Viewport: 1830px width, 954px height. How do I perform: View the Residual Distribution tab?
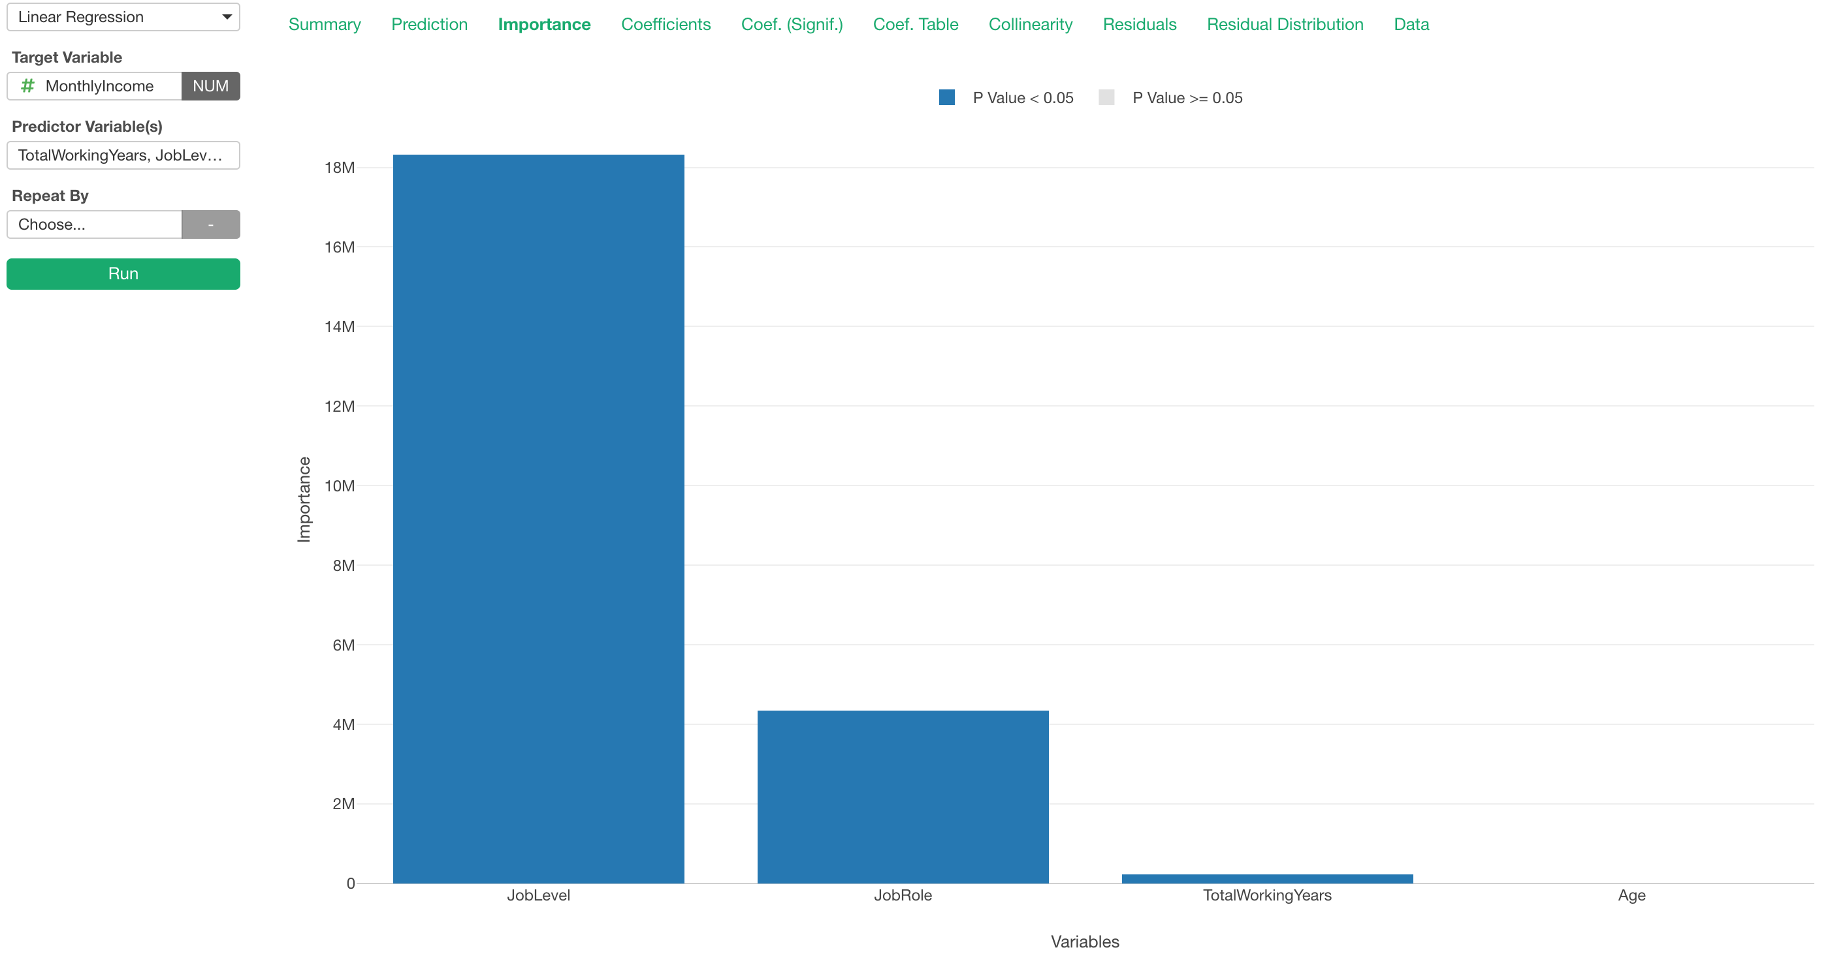(1285, 23)
